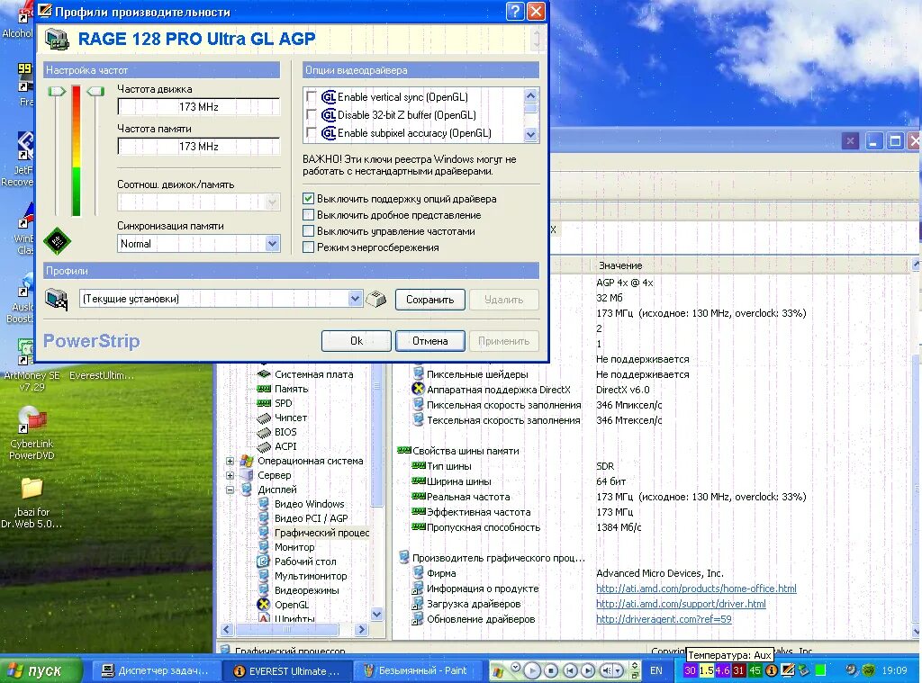This screenshot has width=922, height=683.
Task: Click the EN language indicator in taskbar
Action: pos(656,670)
